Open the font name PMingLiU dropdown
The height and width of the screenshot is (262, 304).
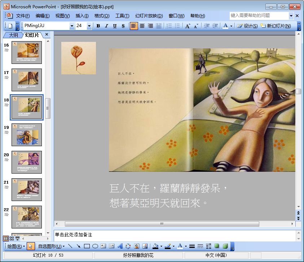pos(72,26)
